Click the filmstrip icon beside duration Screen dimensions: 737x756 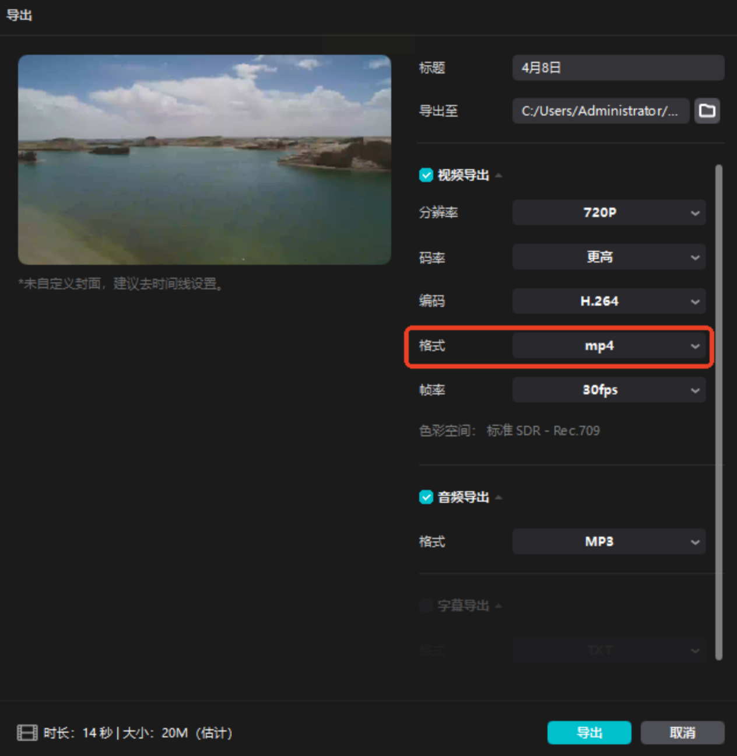[x=27, y=733]
